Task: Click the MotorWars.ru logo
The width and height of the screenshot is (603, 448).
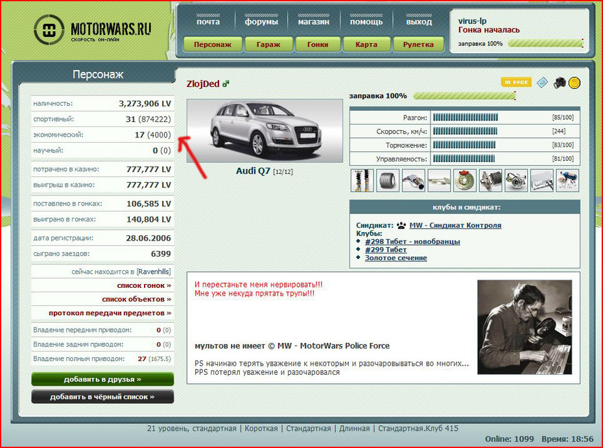Action: click(93, 30)
